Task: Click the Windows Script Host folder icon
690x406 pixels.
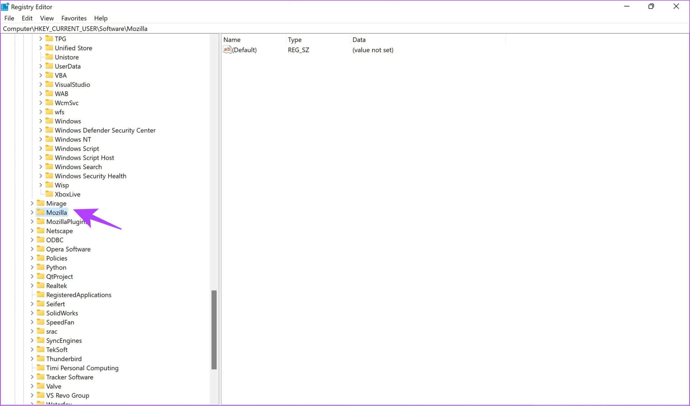Action: coord(49,157)
